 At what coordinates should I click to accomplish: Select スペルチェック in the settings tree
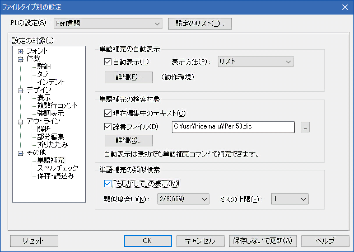58,168
